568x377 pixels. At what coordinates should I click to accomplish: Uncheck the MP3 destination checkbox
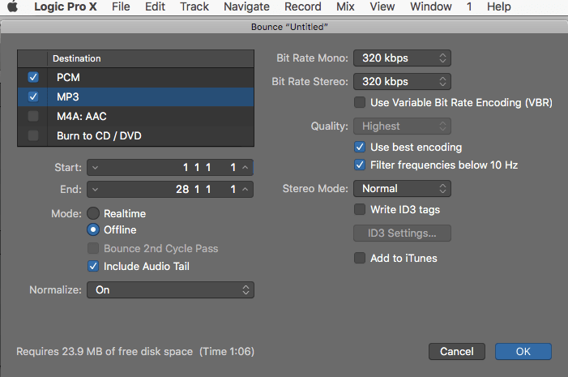click(x=33, y=96)
